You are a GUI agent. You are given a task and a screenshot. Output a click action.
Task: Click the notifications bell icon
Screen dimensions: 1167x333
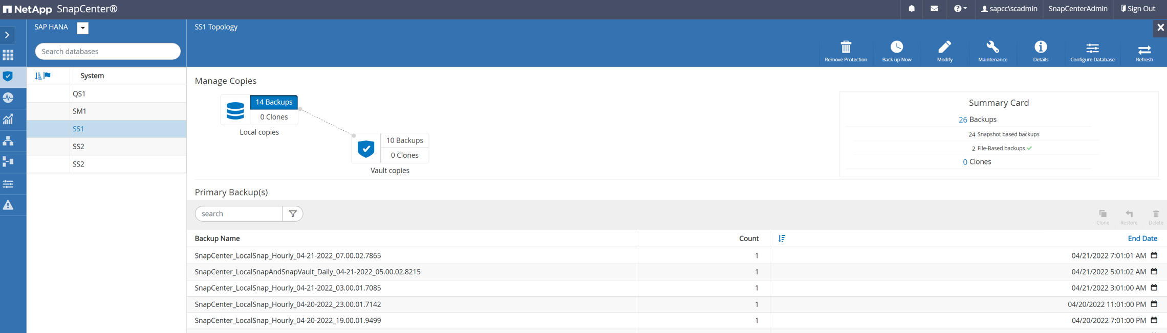tap(912, 9)
